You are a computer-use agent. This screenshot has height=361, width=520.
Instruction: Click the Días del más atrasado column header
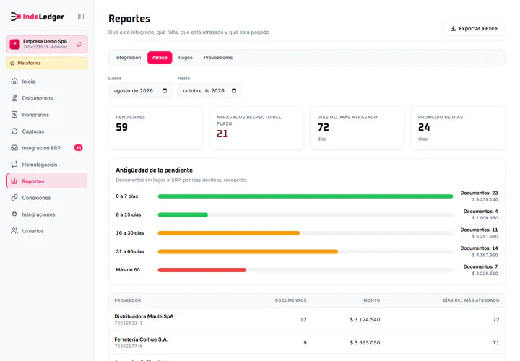click(471, 300)
